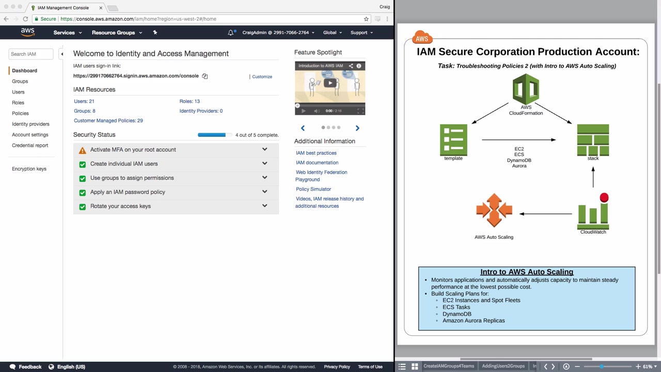Expand Activate MFA on your root account
Screen dimensions: 661x372
(x=264, y=149)
